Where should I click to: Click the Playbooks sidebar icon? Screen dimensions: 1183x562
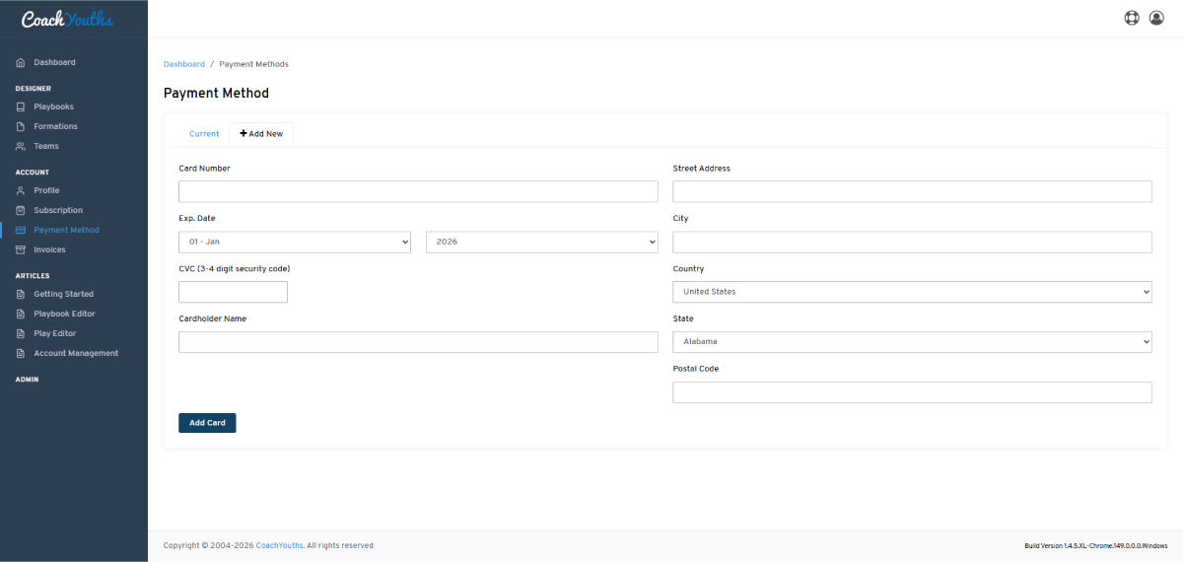coord(21,106)
